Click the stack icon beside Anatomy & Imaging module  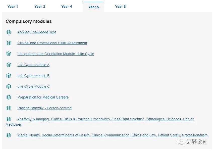(9, 119)
